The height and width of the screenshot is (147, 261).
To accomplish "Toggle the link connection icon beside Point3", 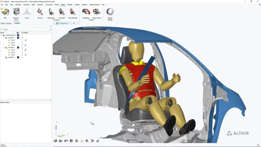I will click(25, 45).
